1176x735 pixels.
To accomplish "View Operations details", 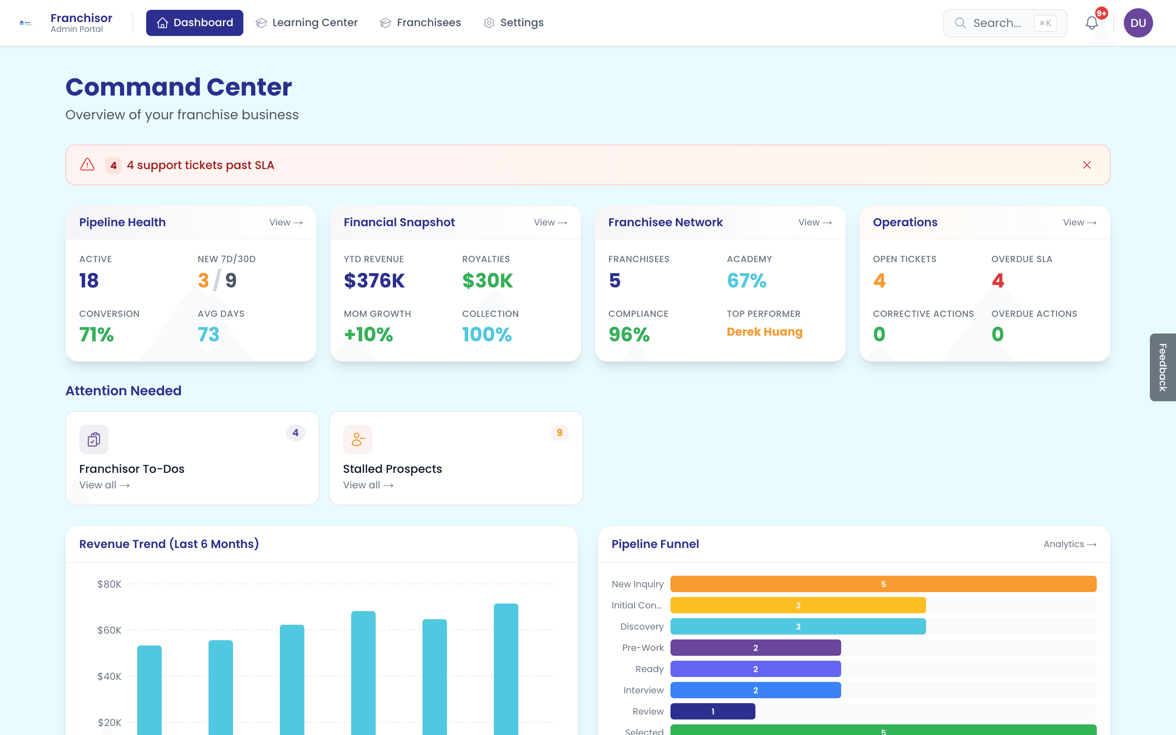I will pyautogui.click(x=1079, y=222).
